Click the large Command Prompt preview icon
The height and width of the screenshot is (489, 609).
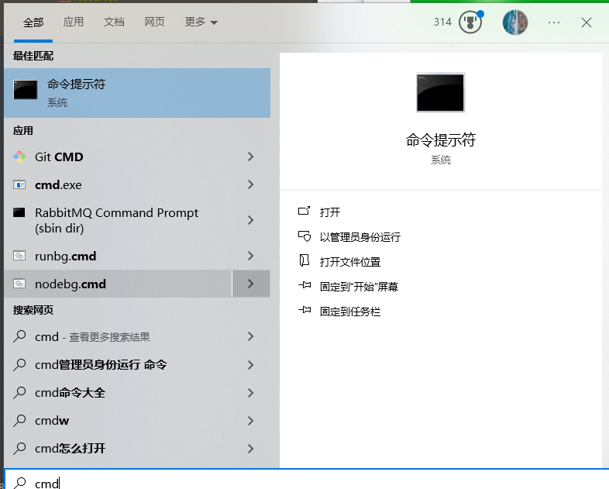point(440,93)
